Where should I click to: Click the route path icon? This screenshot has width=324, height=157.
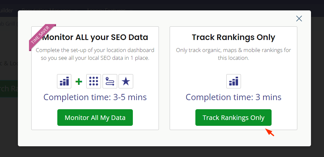click(110, 81)
